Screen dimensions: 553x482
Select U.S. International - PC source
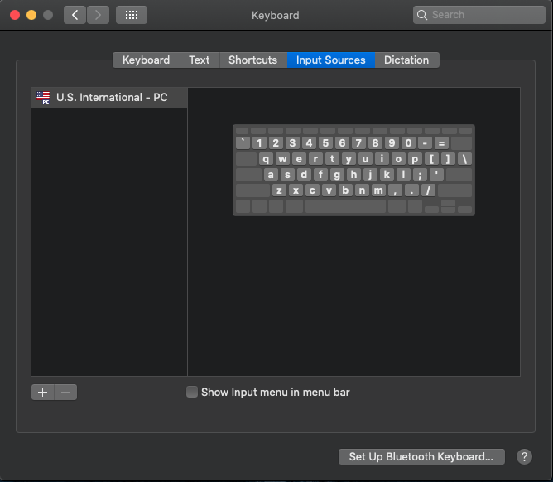[x=109, y=98]
